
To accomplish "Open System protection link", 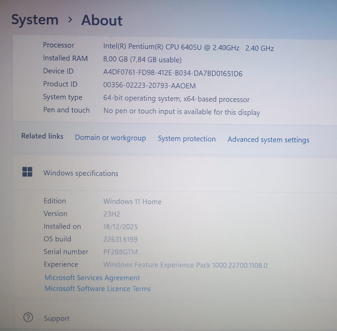I will 187,139.
